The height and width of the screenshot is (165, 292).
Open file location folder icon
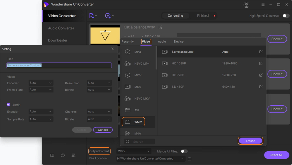pyautogui.click(x=190, y=159)
